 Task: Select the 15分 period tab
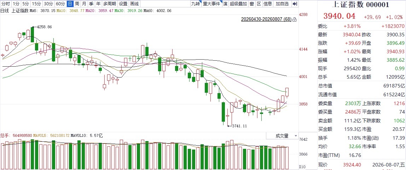coord(36,4)
